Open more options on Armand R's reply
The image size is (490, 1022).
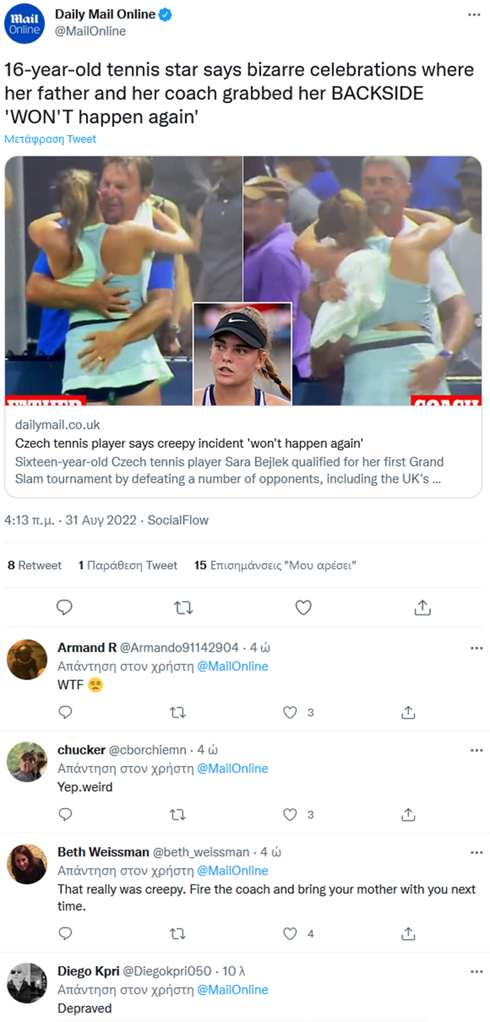(x=476, y=648)
